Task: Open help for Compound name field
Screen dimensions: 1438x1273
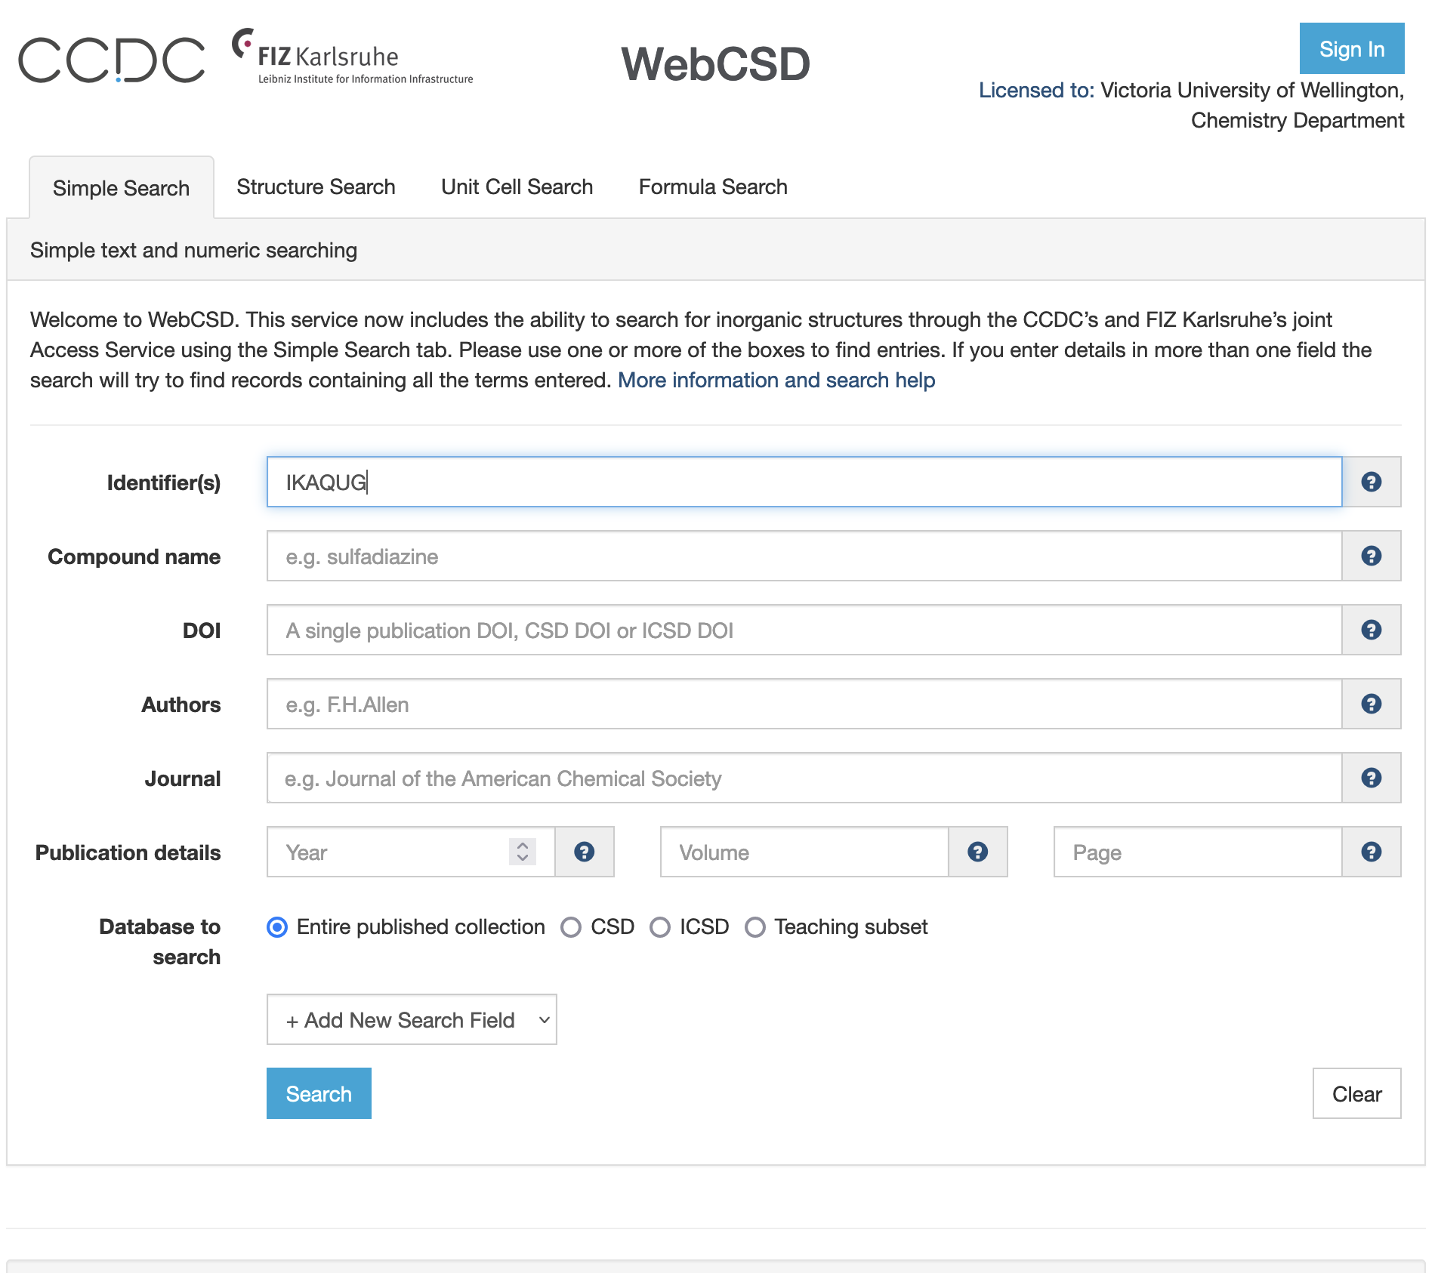Action: (1371, 556)
